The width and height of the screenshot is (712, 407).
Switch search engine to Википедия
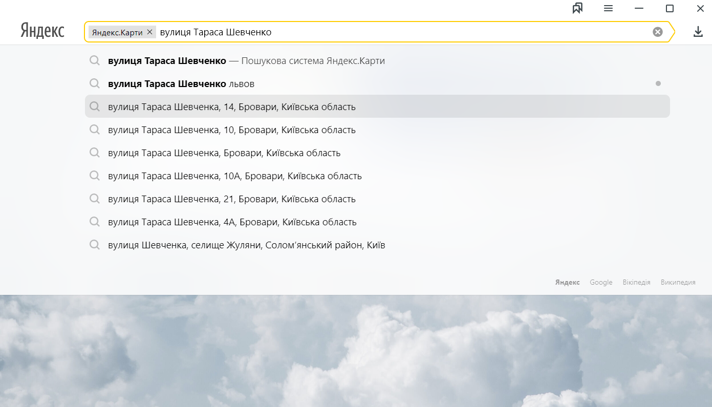678,282
